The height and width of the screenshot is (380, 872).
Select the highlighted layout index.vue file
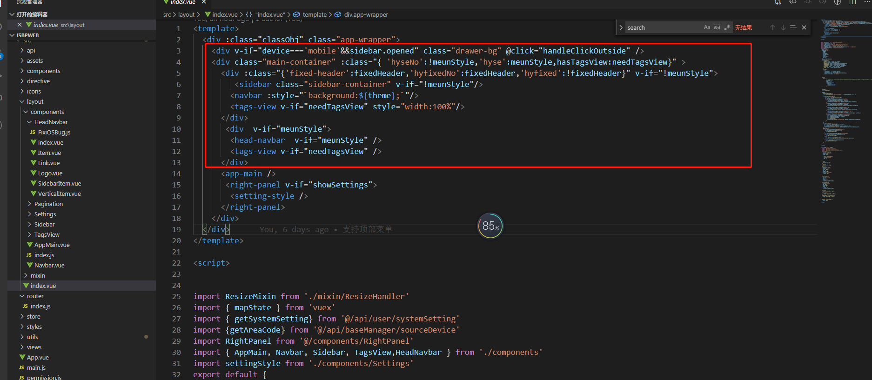click(81, 286)
